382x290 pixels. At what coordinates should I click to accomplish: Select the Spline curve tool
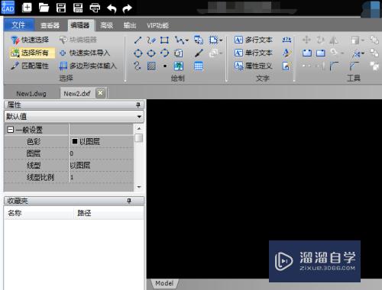coord(138,66)
